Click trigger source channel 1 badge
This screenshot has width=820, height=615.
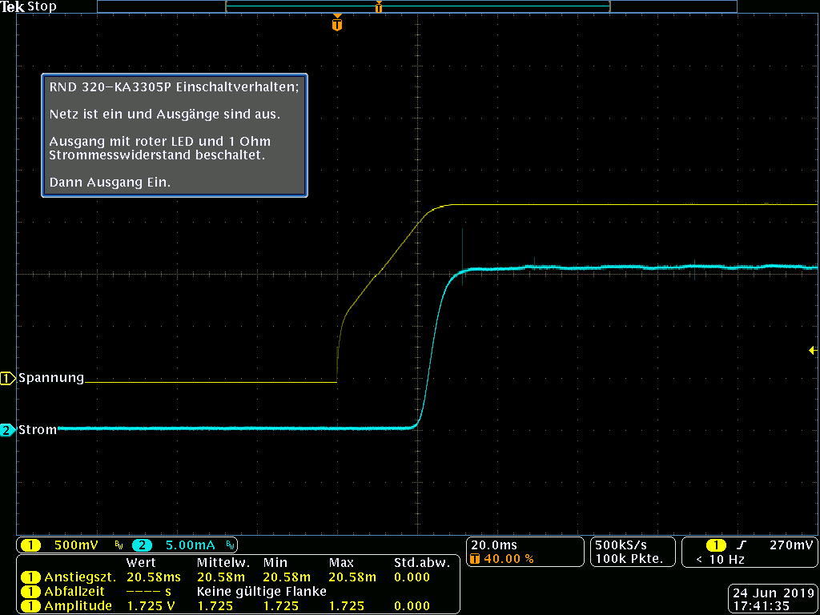(x=717, y=545)
